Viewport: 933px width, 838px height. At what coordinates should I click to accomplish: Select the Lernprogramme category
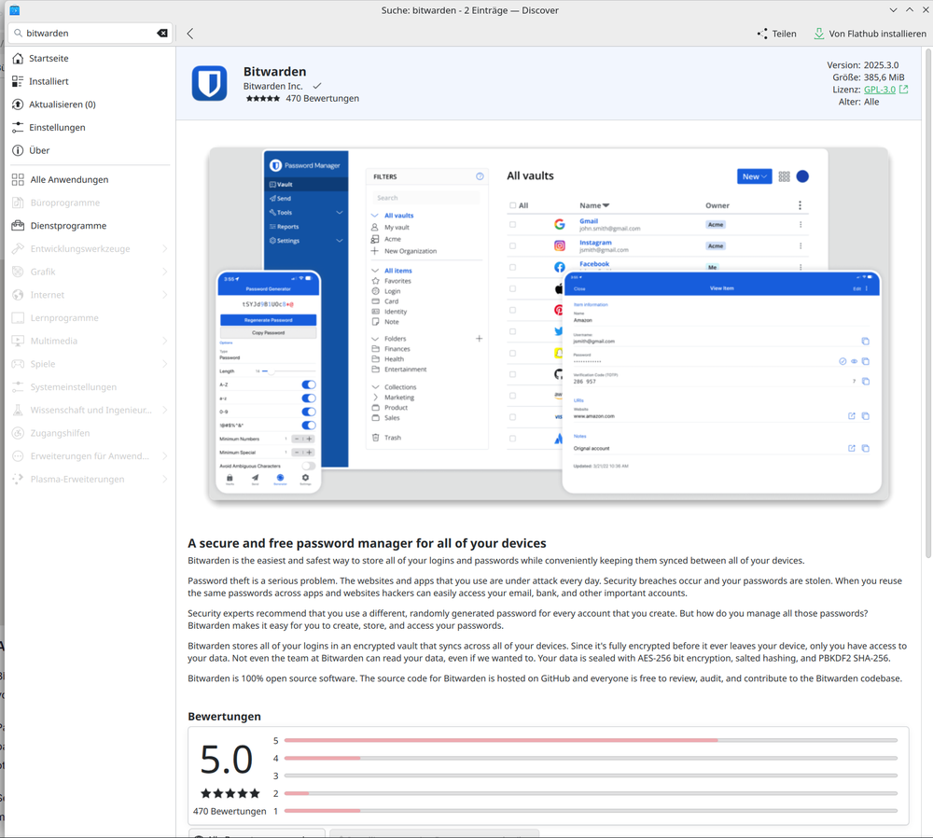pos(90,318)
